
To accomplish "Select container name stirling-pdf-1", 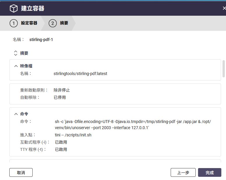I will click(41, 40).
